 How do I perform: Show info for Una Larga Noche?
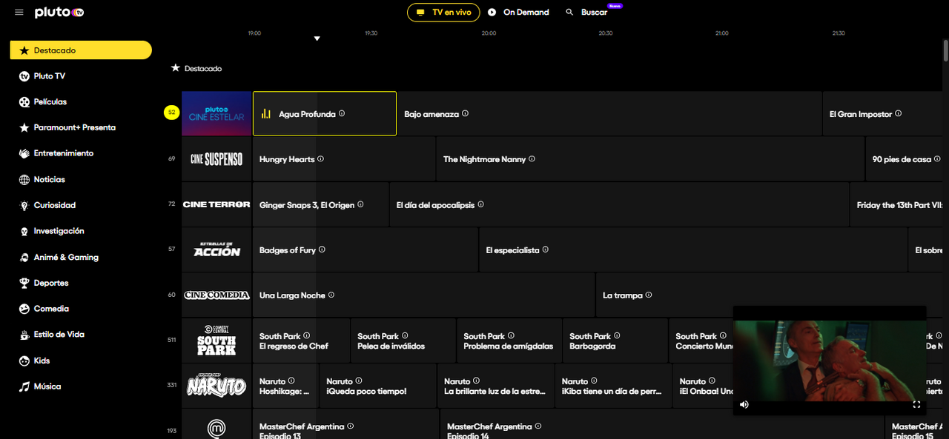tap(331, 295)
